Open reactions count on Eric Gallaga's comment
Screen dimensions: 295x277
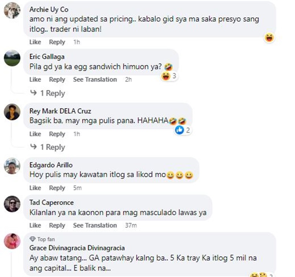click(169, 76)
